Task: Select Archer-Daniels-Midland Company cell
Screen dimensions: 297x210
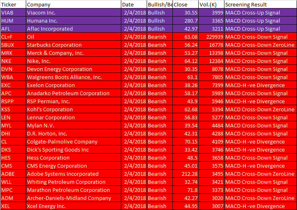Action: click(73, 198)
